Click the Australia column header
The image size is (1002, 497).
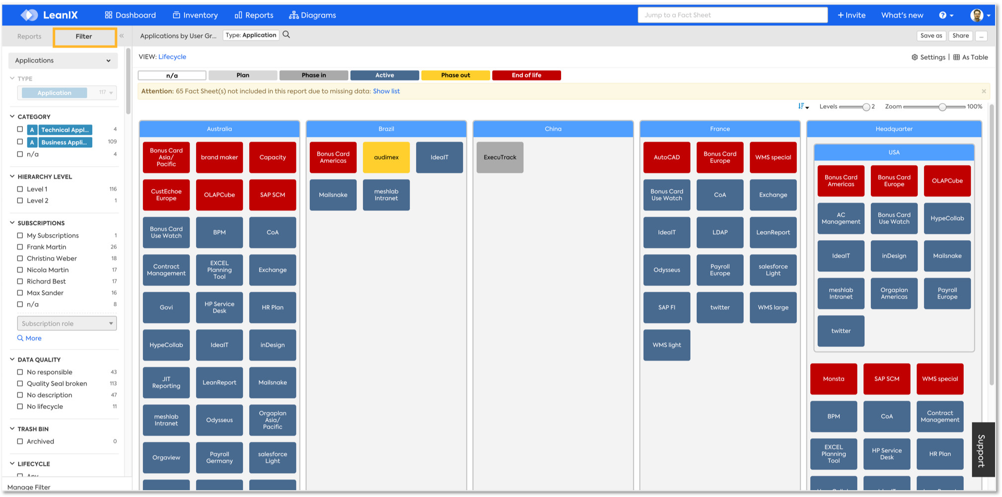click(x=219, y=129)
